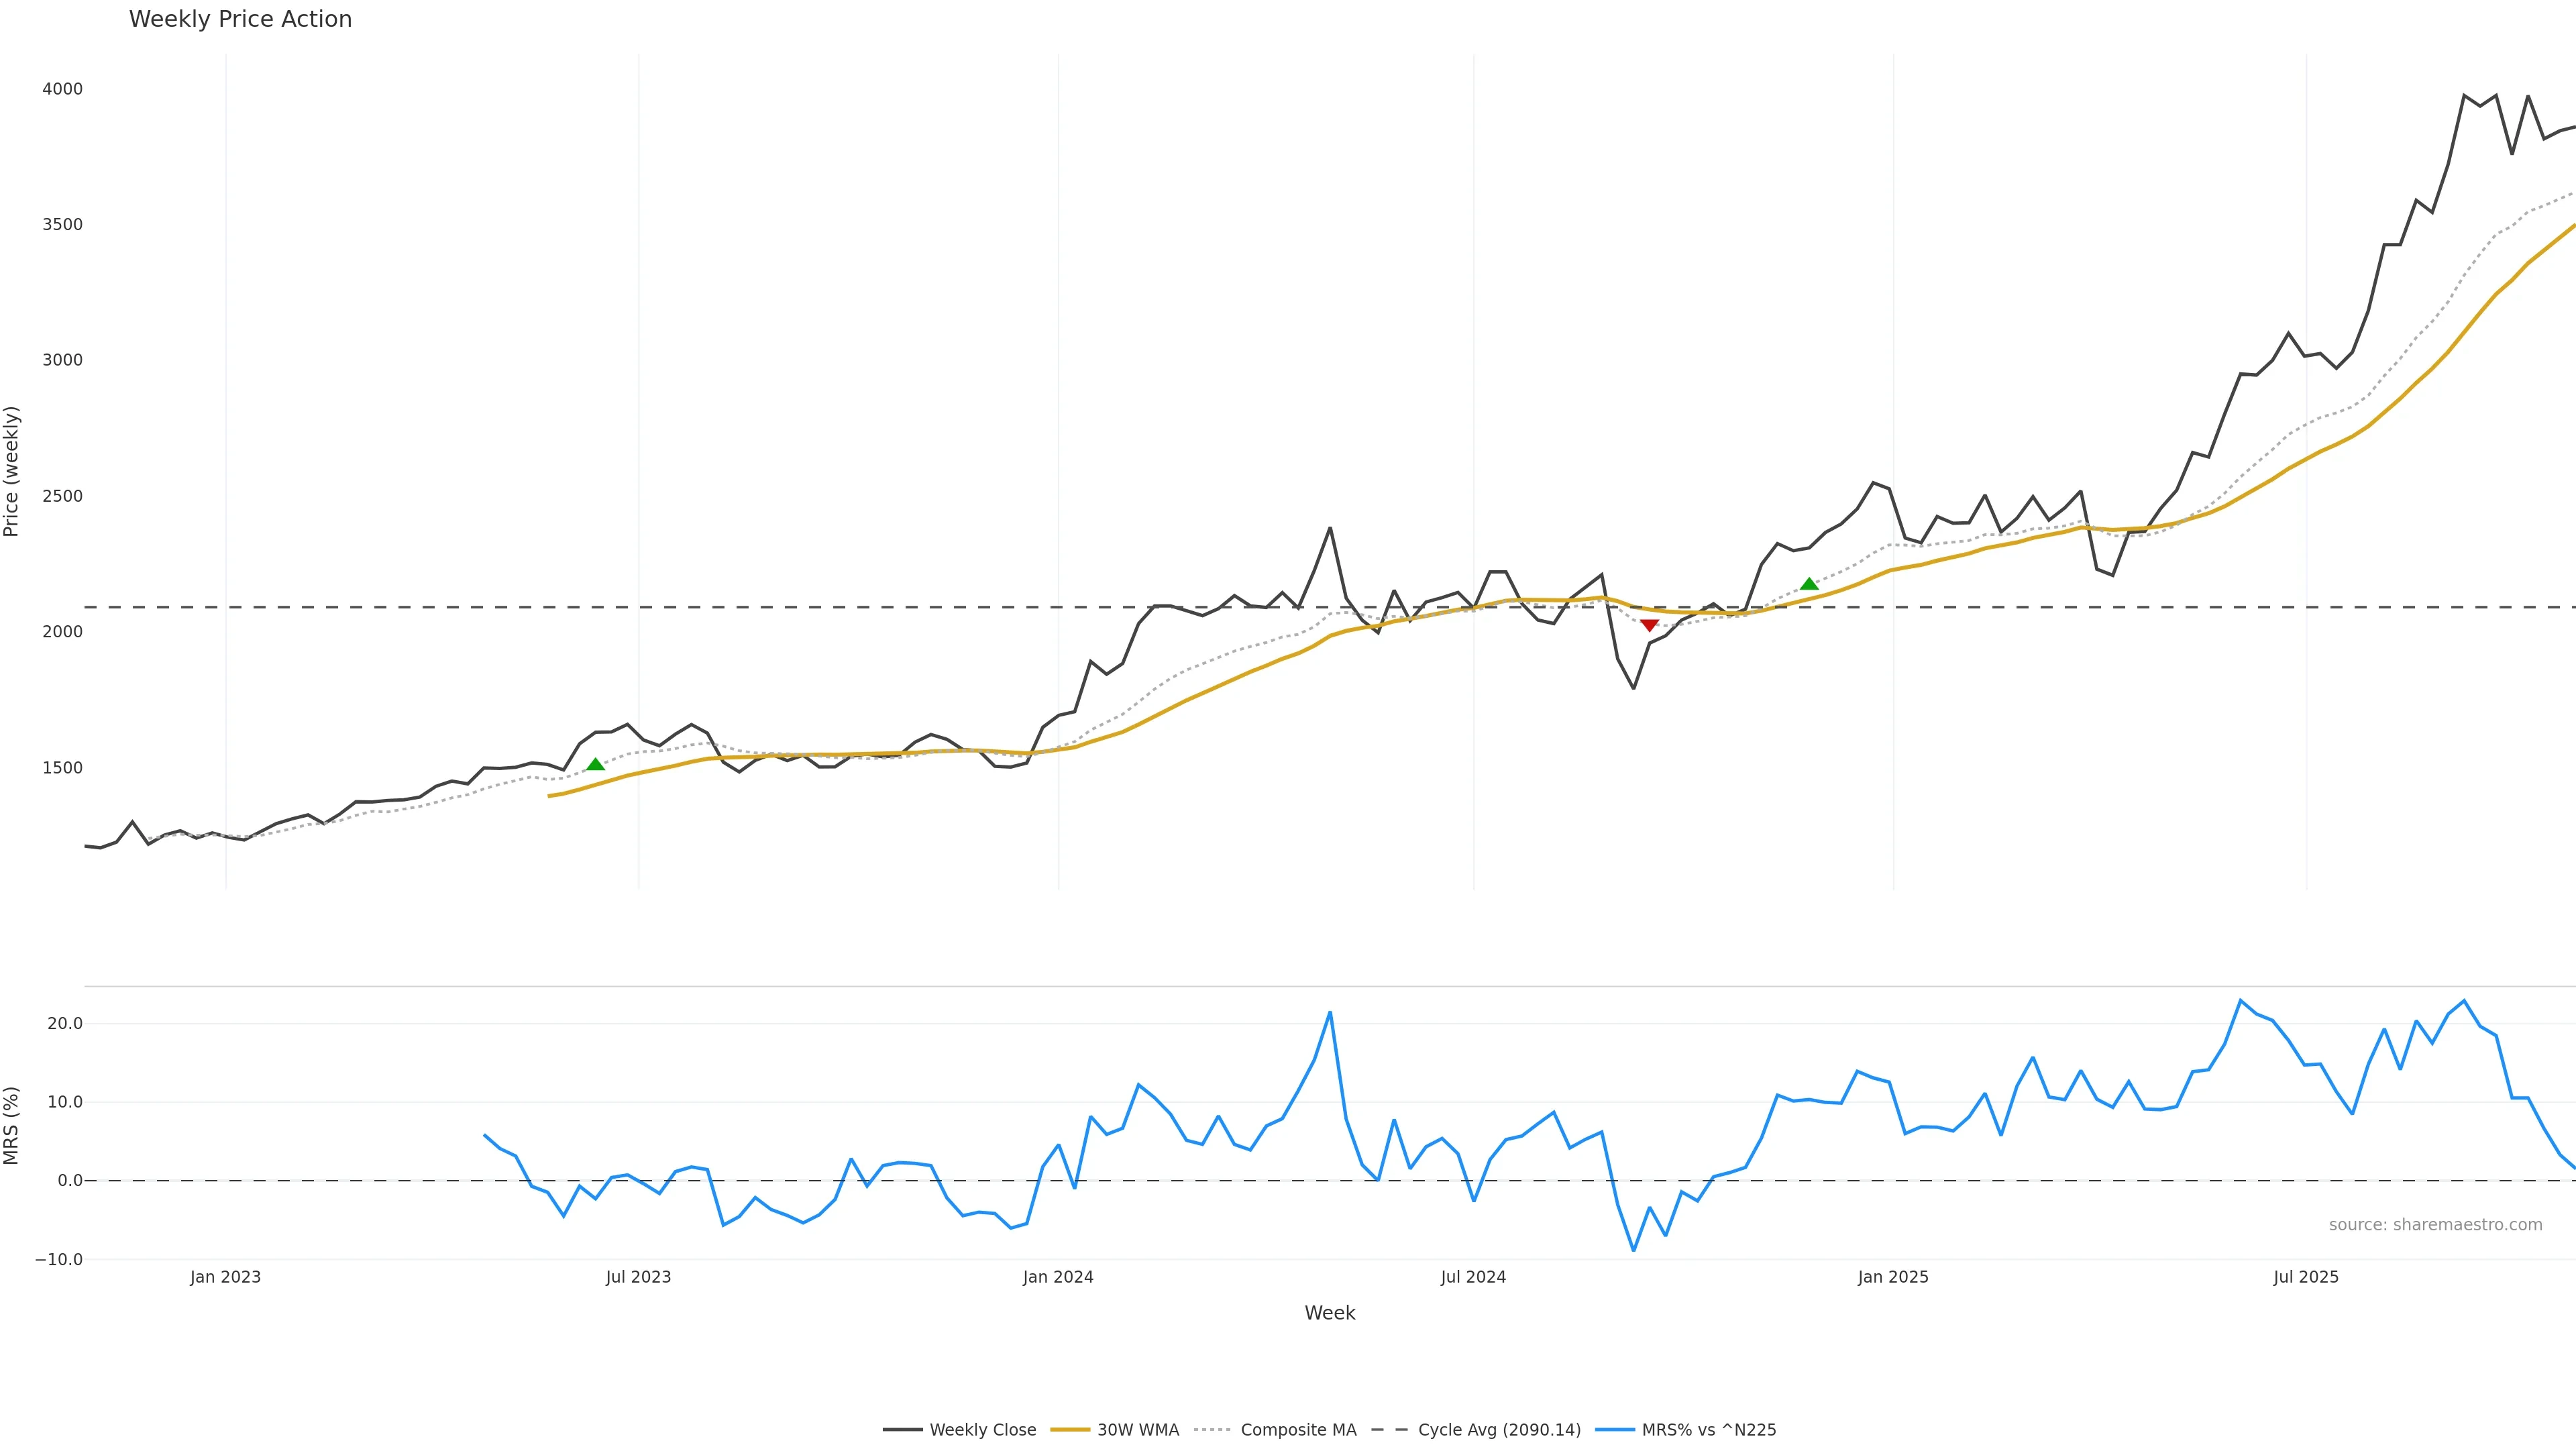The height and width of the screenshot is (1449, 2576).
Task: Click the Jan 2023 x-axis tick label
Action: (225, 1277)
